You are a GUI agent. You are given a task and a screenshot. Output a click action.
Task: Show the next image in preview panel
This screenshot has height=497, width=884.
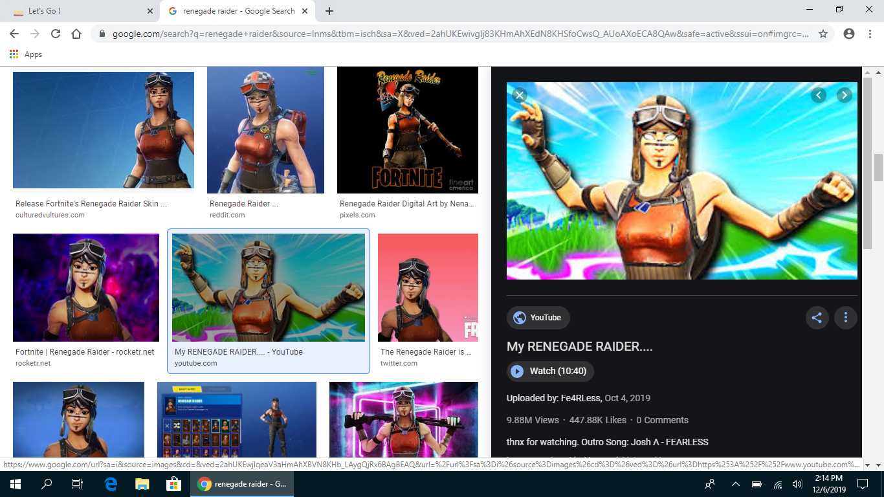click(844, 95)
